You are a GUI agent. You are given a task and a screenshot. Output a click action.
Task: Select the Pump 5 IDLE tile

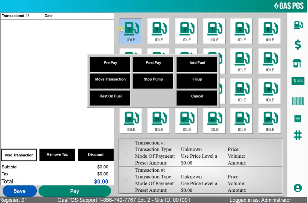[242, 31]
